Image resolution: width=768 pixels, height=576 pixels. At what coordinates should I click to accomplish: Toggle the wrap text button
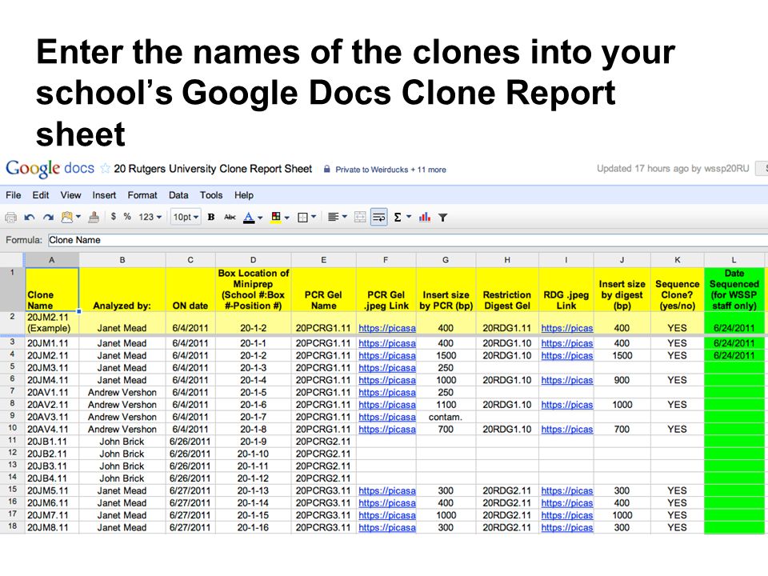(379, 217)
